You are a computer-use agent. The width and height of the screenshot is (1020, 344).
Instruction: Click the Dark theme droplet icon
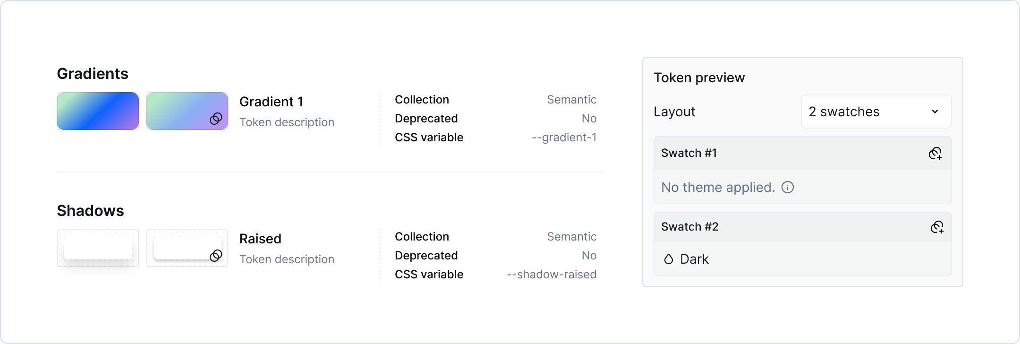pyautogui.click(x=669, y=259)
